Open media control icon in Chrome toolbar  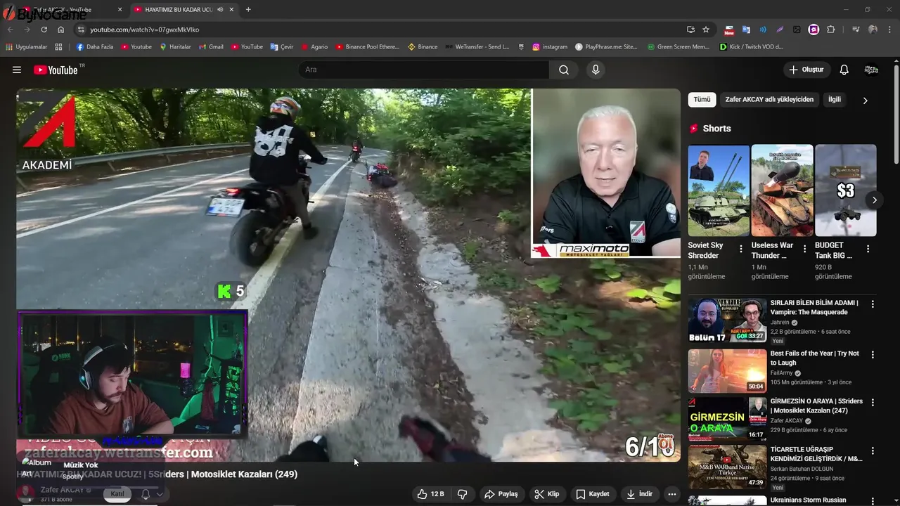coord(856,30)
